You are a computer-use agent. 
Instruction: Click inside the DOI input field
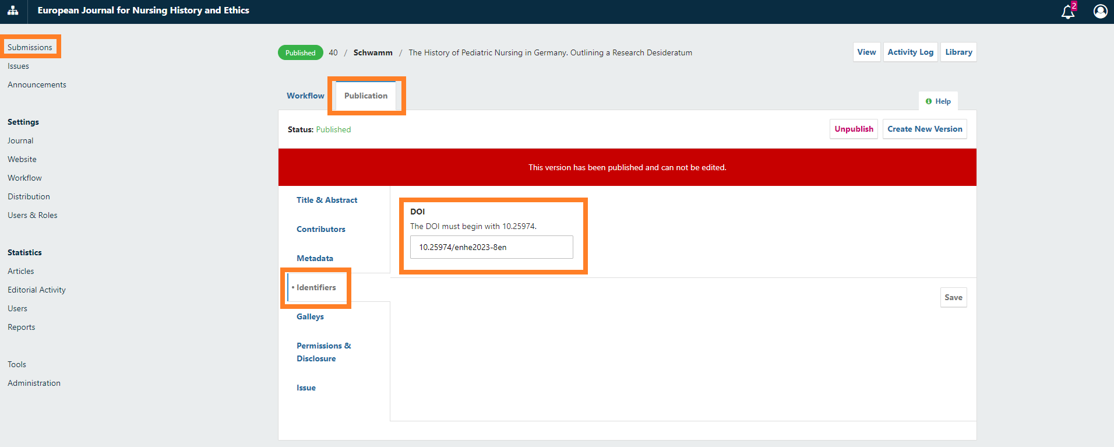click(x=491, y=247)
